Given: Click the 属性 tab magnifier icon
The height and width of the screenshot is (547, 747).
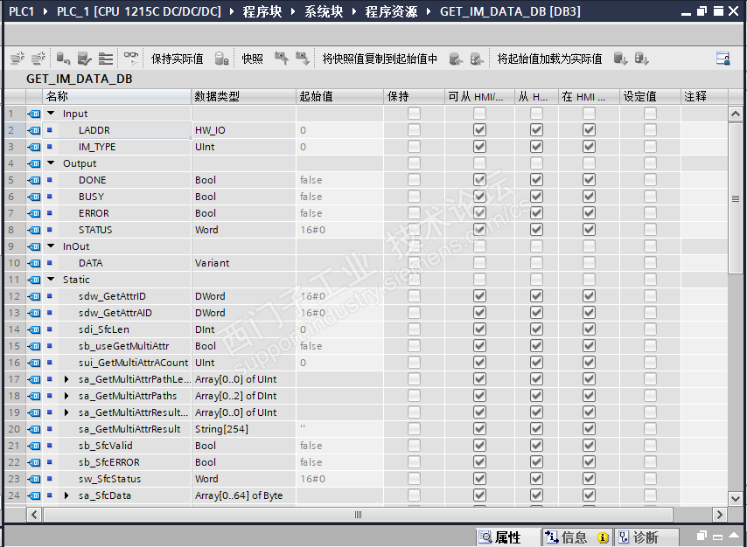Looking at the screenshot, I should (x=485, y=537).
